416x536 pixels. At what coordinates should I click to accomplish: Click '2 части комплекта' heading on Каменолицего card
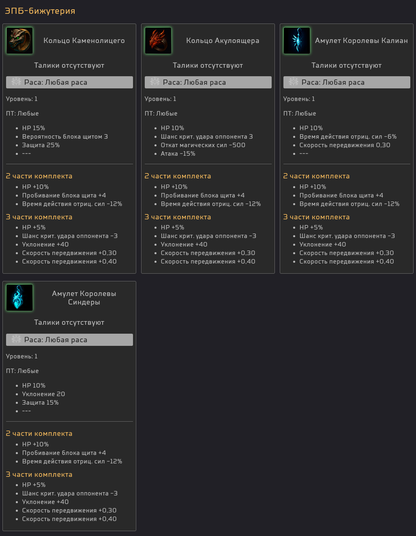tap(39, 176)
